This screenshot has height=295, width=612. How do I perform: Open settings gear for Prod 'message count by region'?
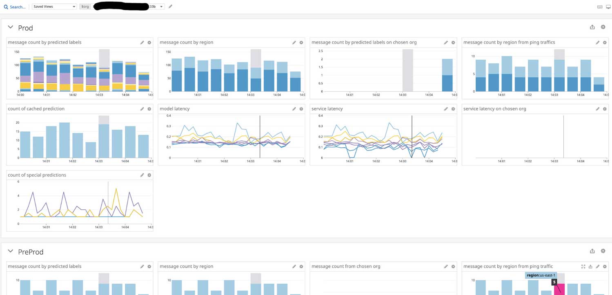coord(301,42)
